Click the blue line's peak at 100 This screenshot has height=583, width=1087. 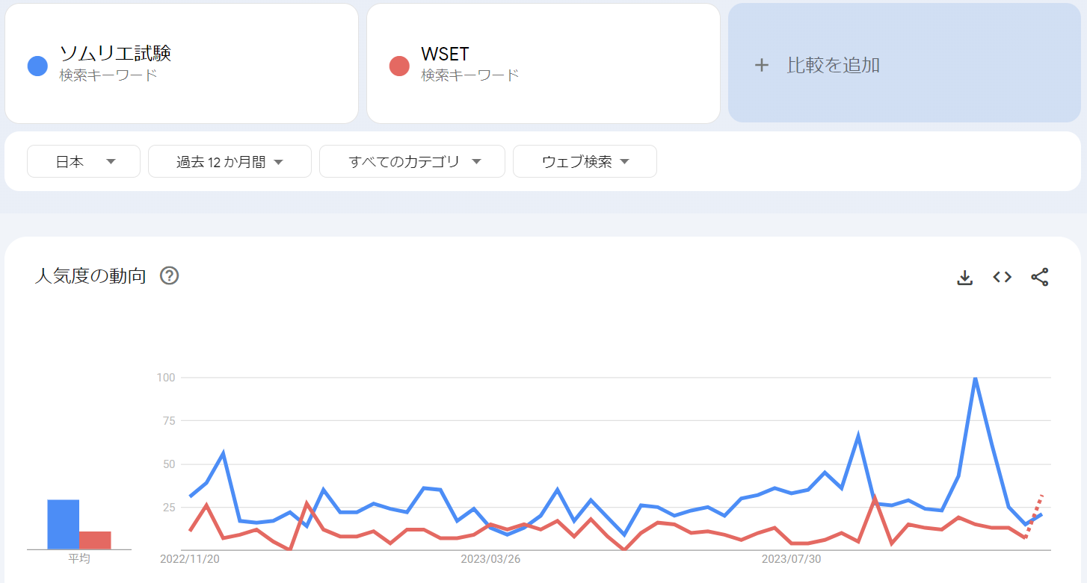[x=975, y=378]
